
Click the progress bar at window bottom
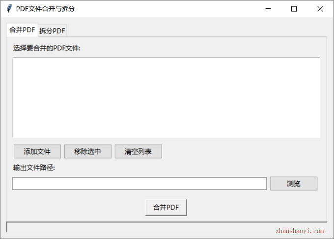[166, 227]
